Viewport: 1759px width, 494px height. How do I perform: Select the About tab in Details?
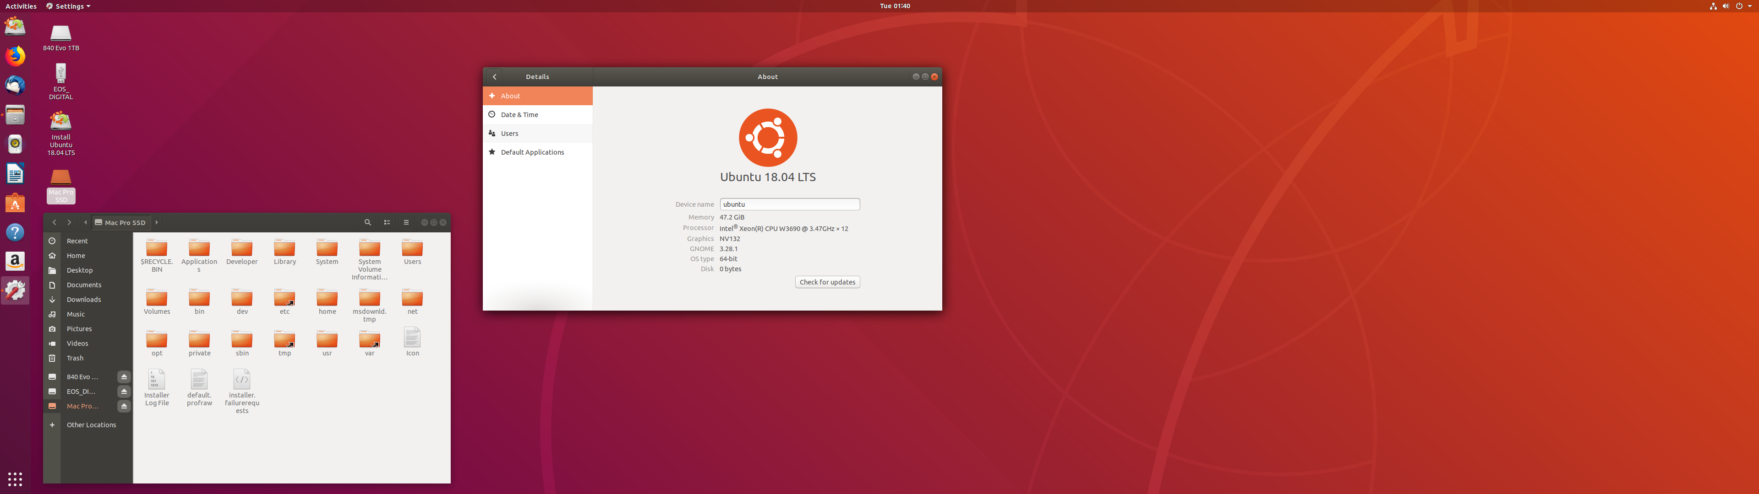tap(537, 96)
